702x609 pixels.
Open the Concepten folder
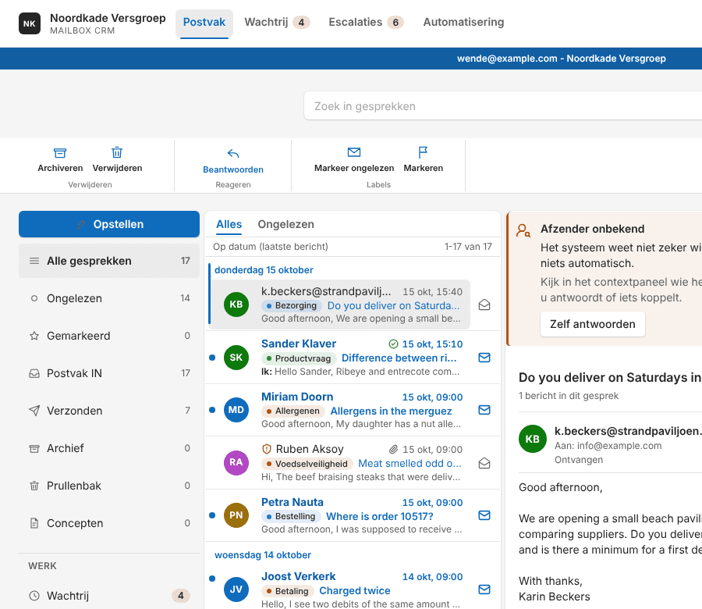point(109,523)
